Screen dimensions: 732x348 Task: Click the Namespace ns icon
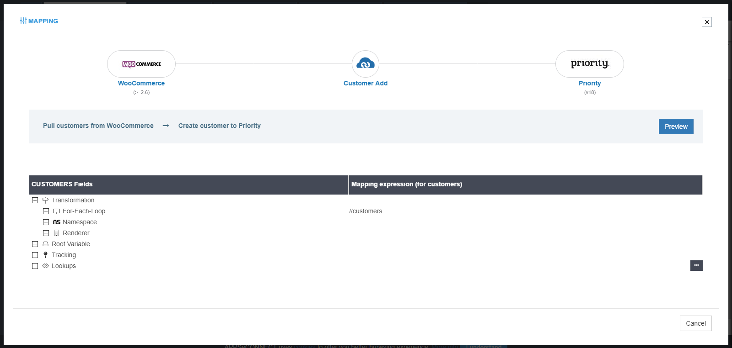[x=57, y=222]
